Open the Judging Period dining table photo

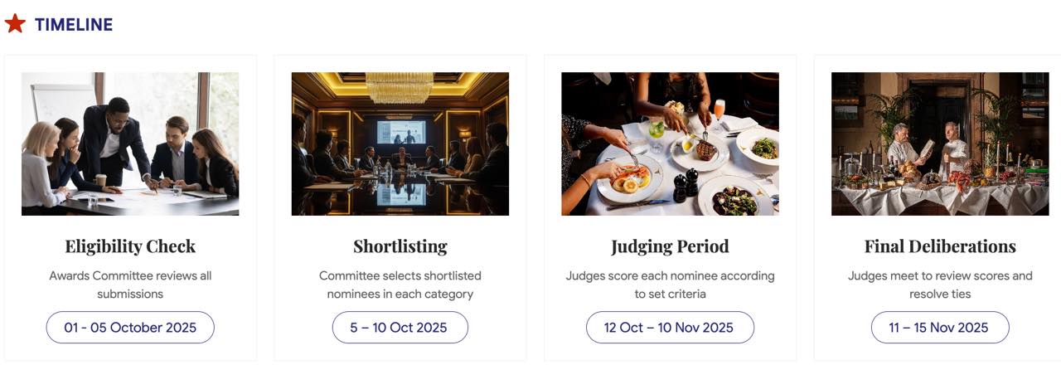click(x=671, y=144)
